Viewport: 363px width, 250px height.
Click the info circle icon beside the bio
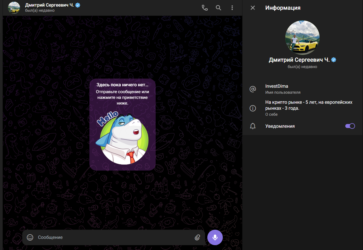tap(253, 108)
